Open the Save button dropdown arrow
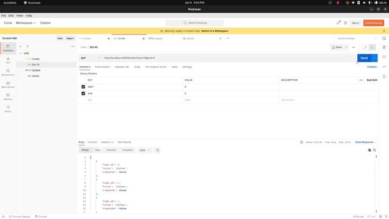The height and width of the screenshot is (219, 389). tap(346, 47)
